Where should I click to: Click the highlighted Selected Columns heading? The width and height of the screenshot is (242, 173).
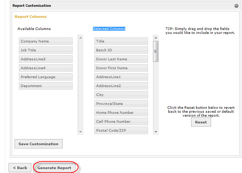tap(109, 29)
